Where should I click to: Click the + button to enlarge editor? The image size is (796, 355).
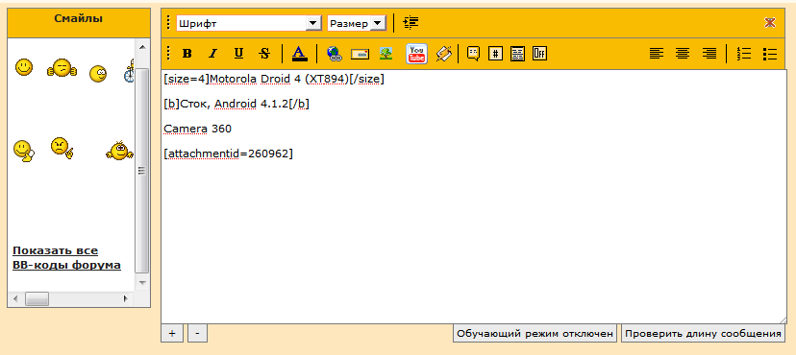[171, 334]
